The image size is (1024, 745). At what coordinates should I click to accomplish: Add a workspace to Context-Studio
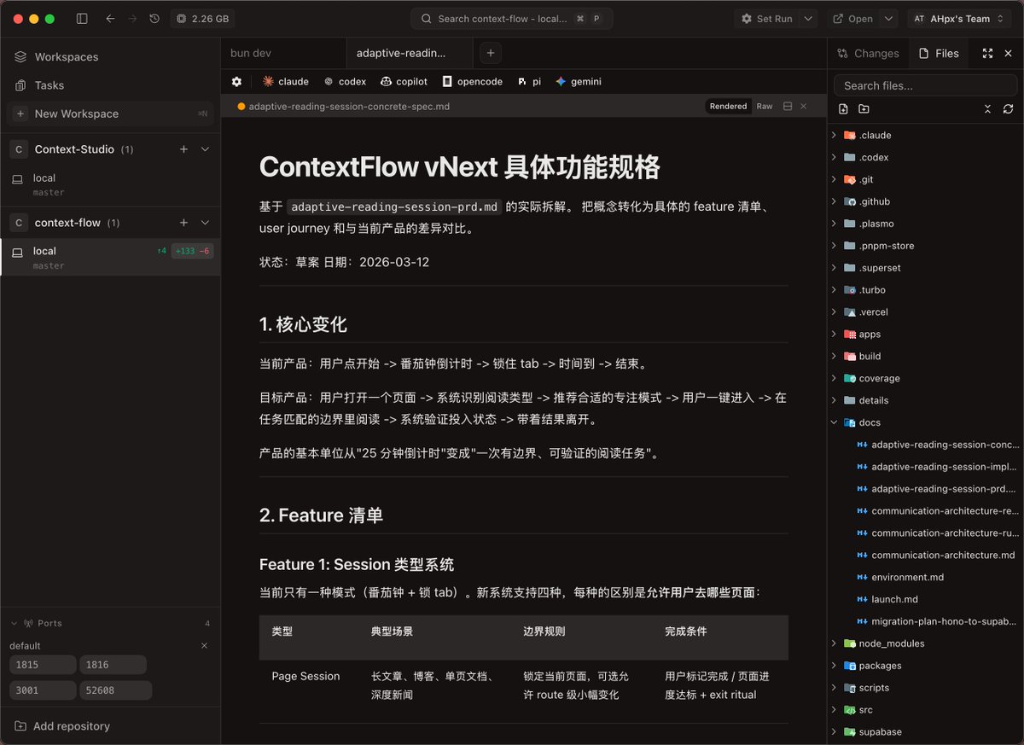click(183, 149)
